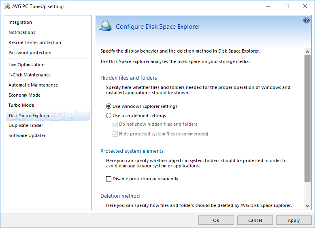Toggle Do not show hidden files and folders

115,125
